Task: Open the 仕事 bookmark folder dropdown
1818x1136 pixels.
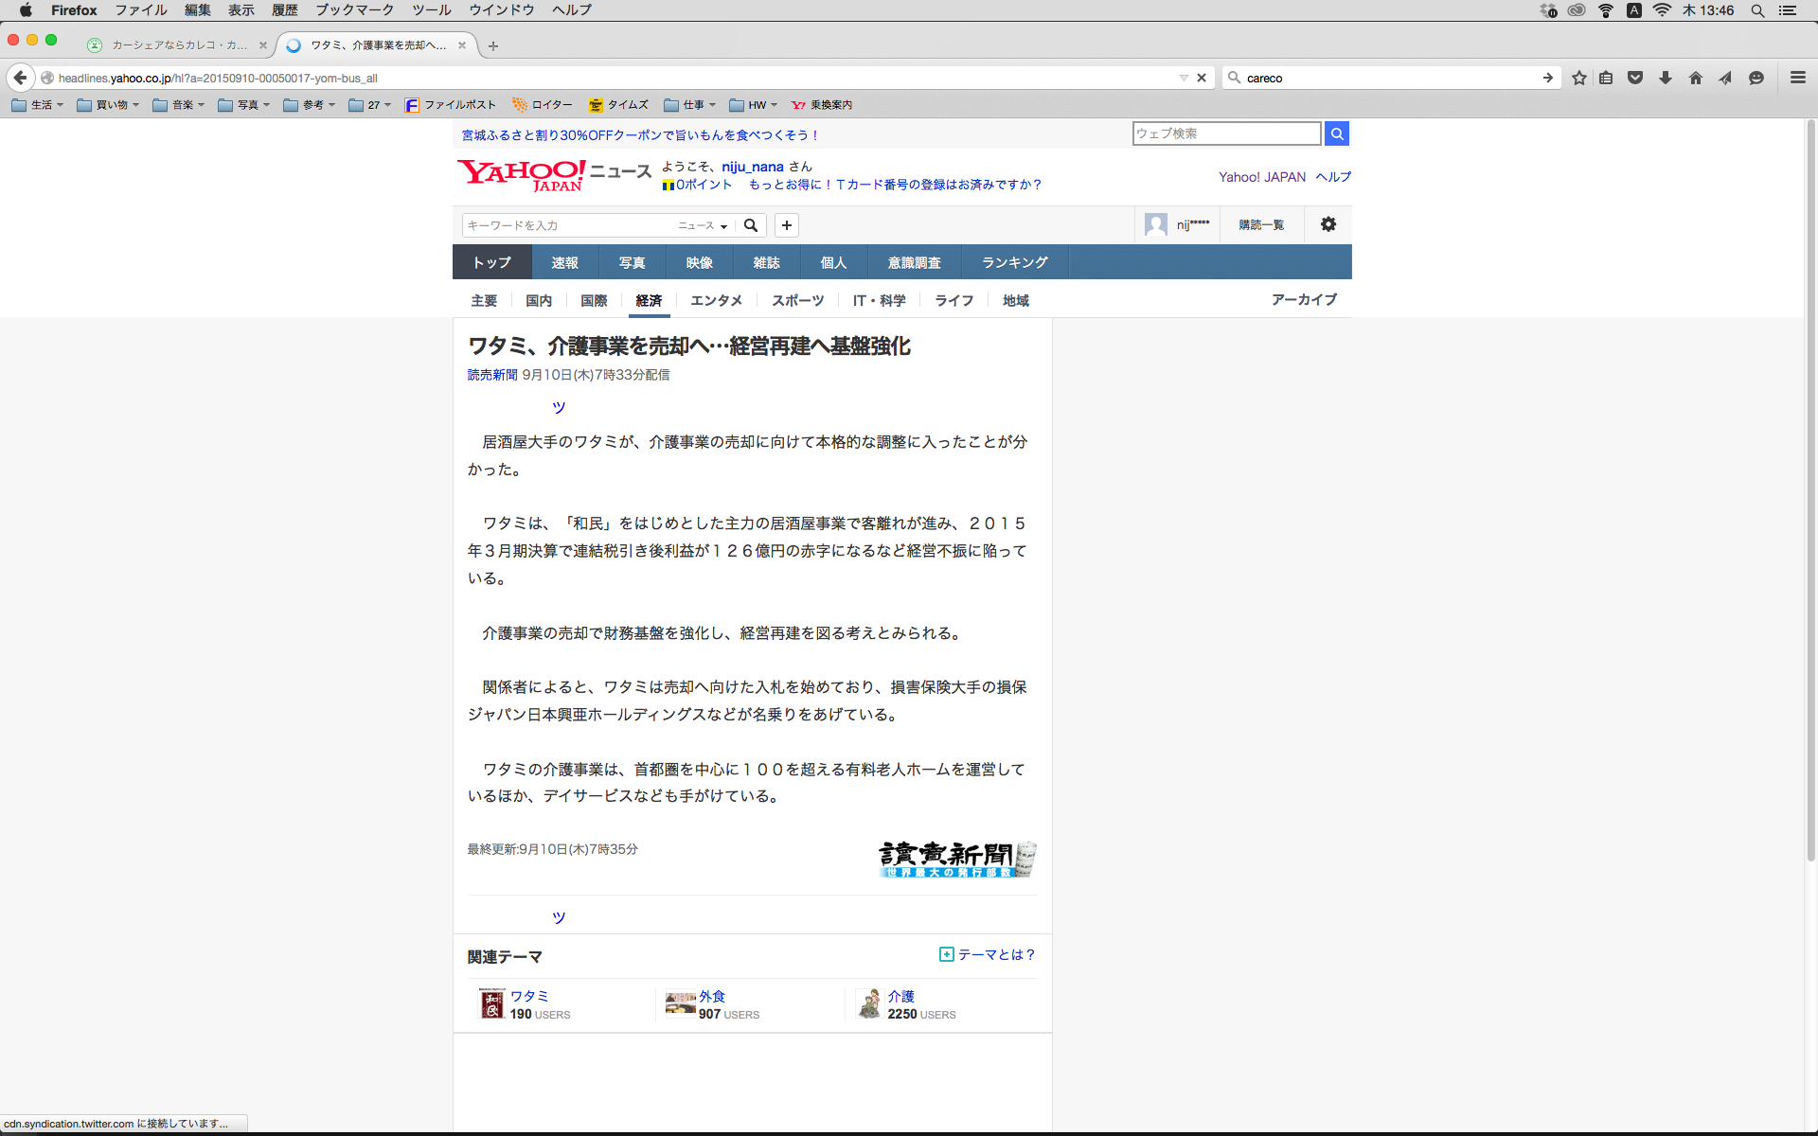Action: [690, 105]
